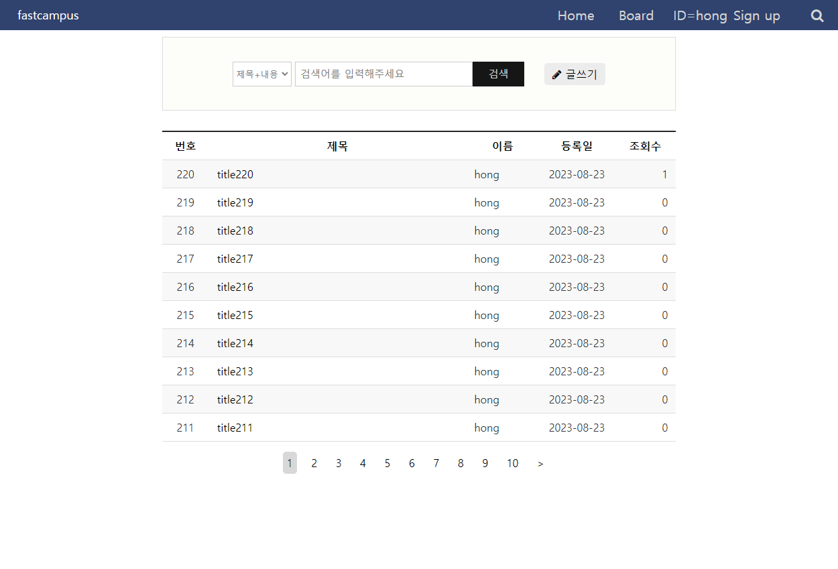Expand the 제목+내용 search option dropdown

tap(262, 74)
